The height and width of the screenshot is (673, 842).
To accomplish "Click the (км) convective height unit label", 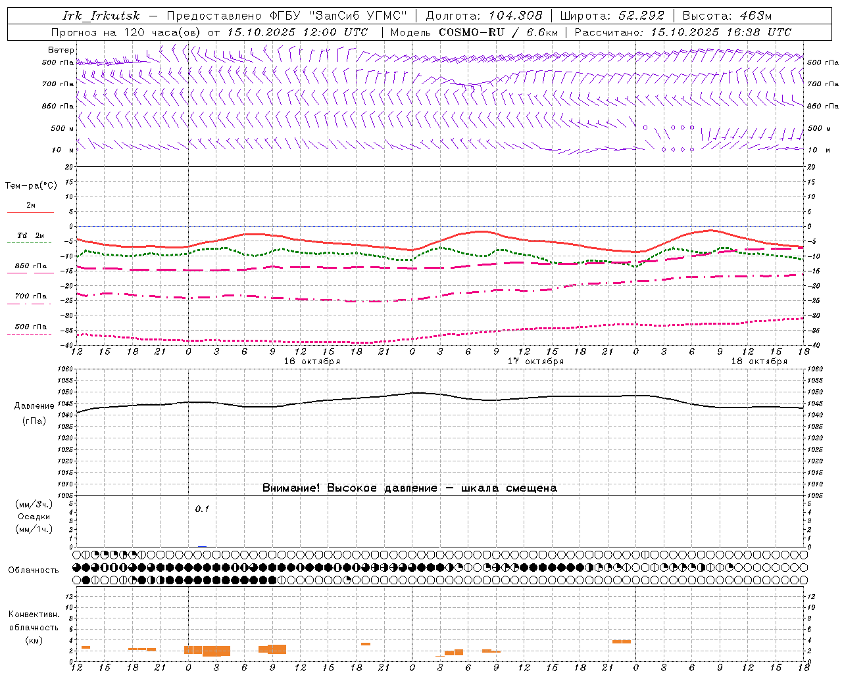I will click(34, 640).
